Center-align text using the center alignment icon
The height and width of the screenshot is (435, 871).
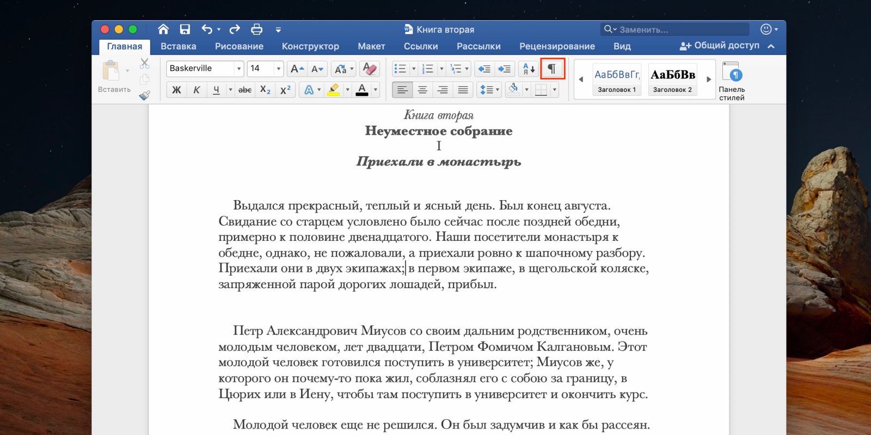[x=422, y=90]
